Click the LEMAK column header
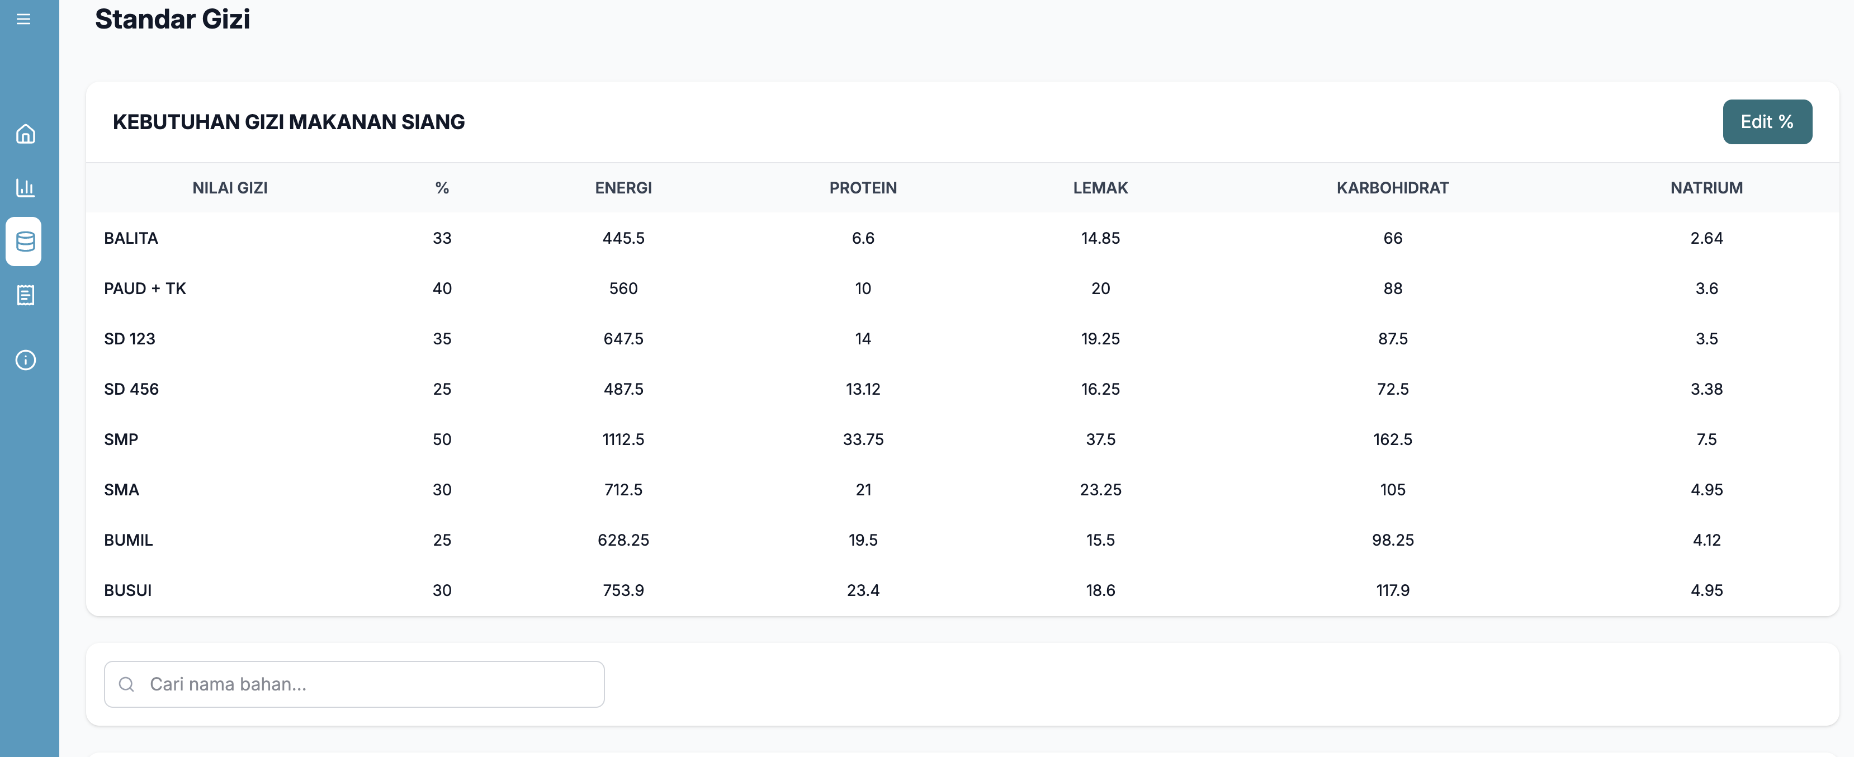Image resolution: width=1854 pixels, height=757 pixels. 1100,188
